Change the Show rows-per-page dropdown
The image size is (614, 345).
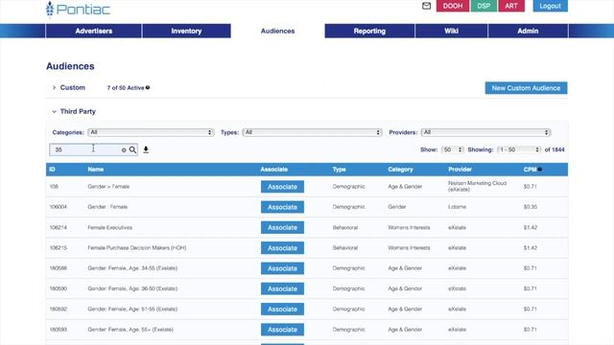(452, 149)
